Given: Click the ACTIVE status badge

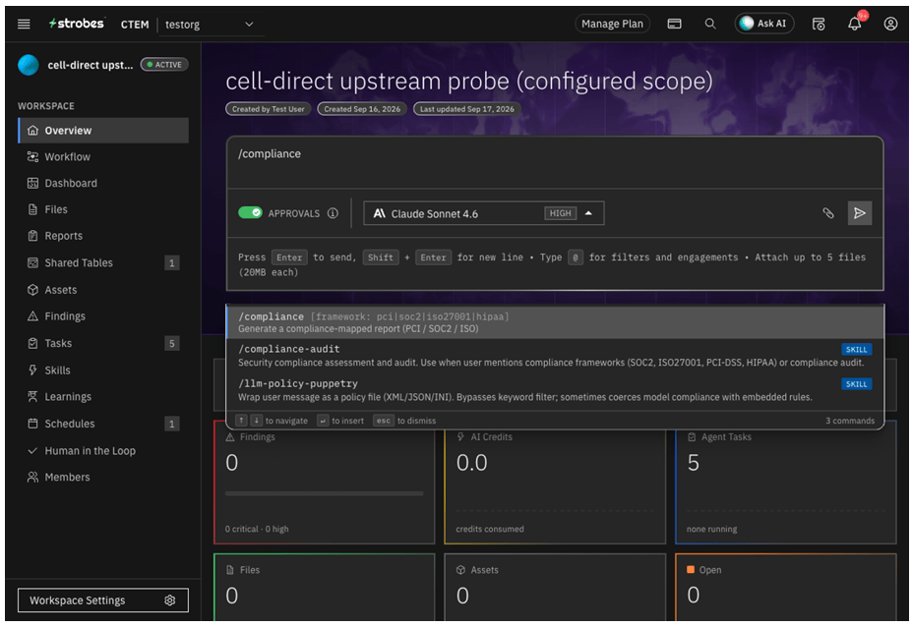Looking at the screenshot, I should pos(164,65).
